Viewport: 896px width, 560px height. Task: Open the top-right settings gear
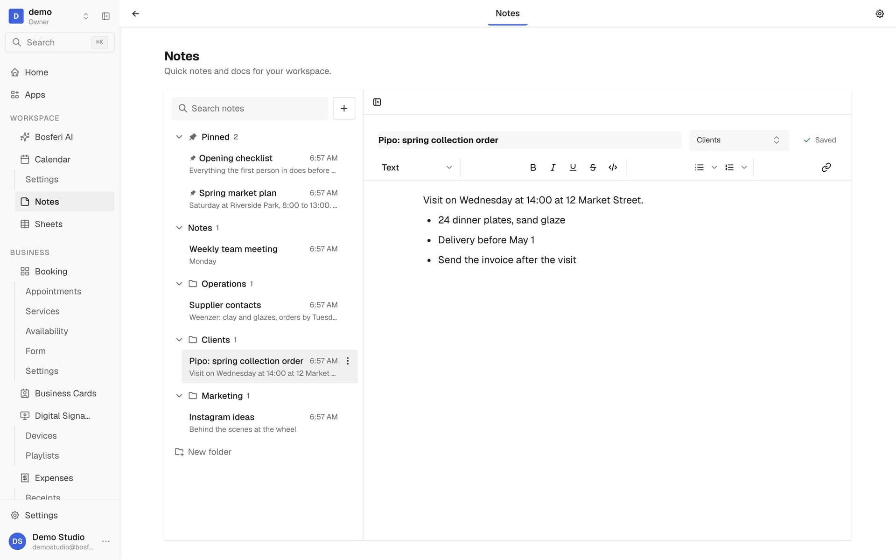[x=880, y=14]
